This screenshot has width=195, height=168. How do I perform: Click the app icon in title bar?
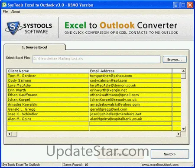click(x=4, y=5)
